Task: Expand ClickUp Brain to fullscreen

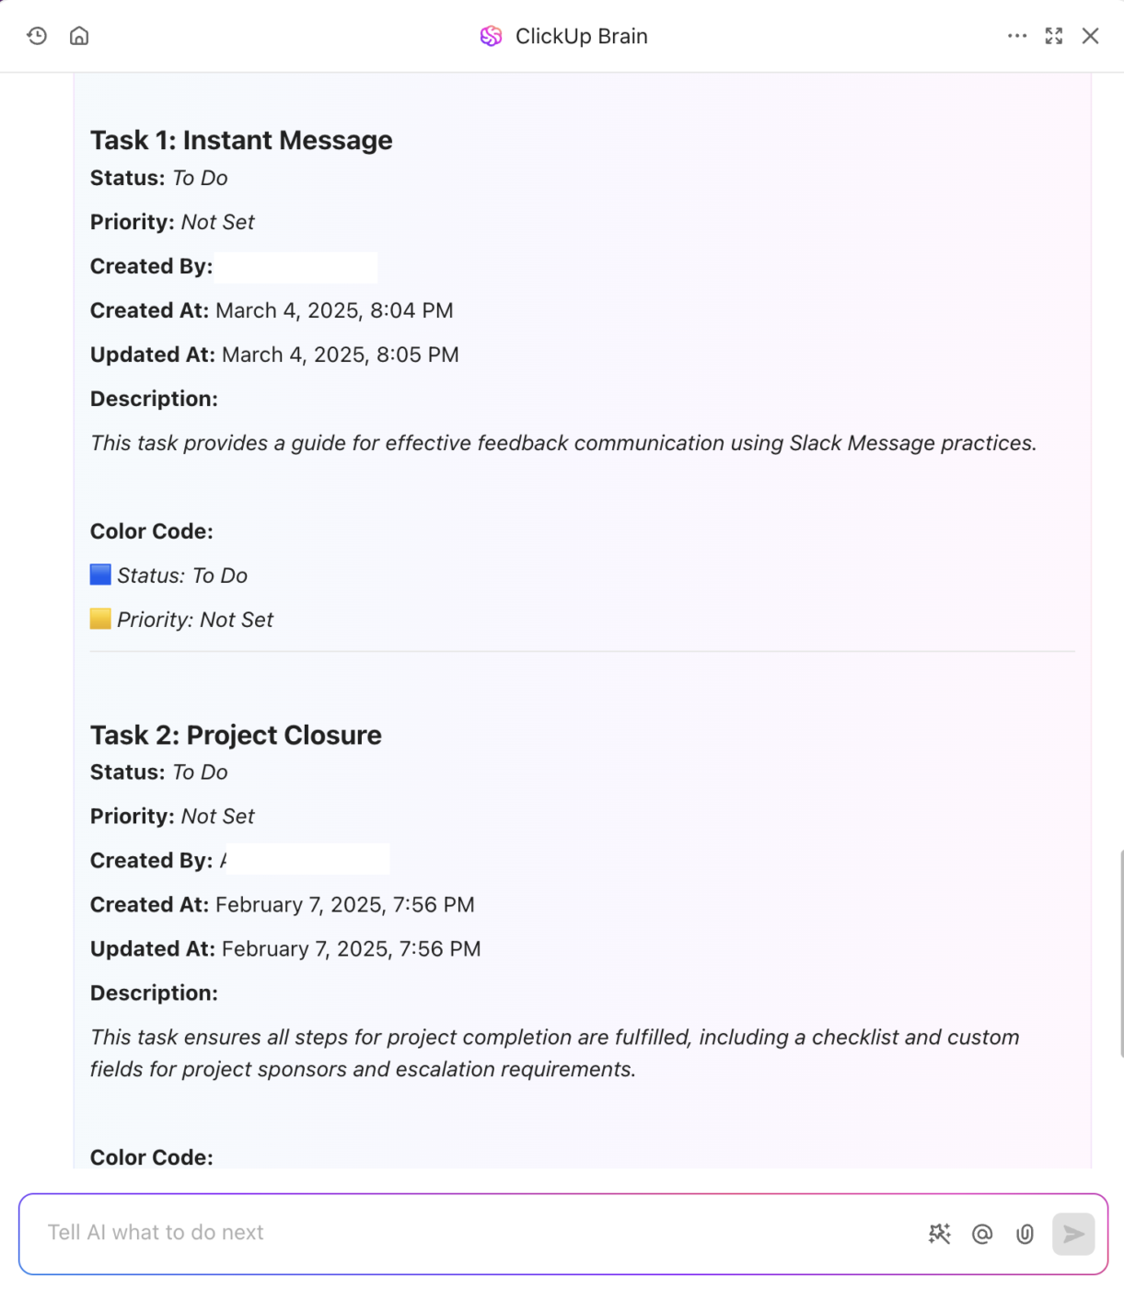Action: coord(1054,36)
